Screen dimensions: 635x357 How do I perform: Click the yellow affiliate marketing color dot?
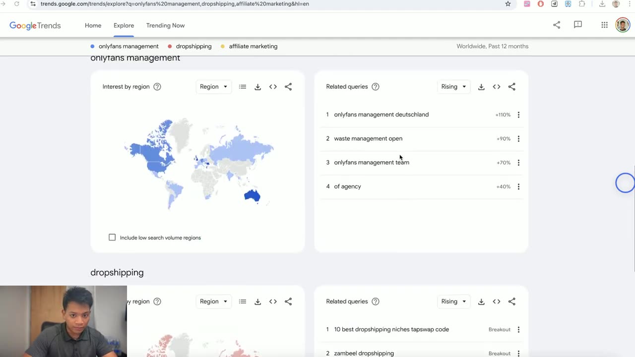click(x=223, y=46)
